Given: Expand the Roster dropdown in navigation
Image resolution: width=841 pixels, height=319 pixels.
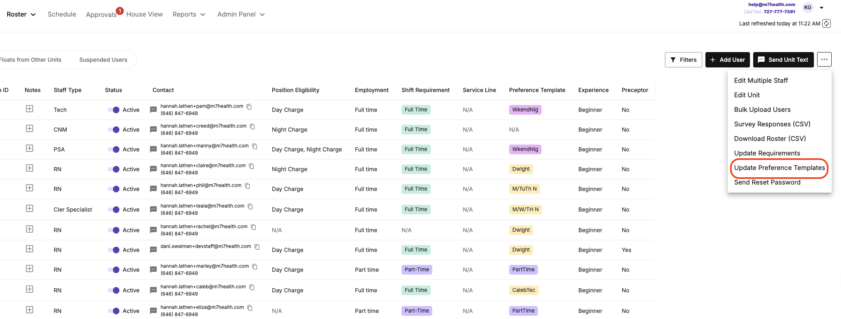Looking at the screenshot, I should coord(21,15).
